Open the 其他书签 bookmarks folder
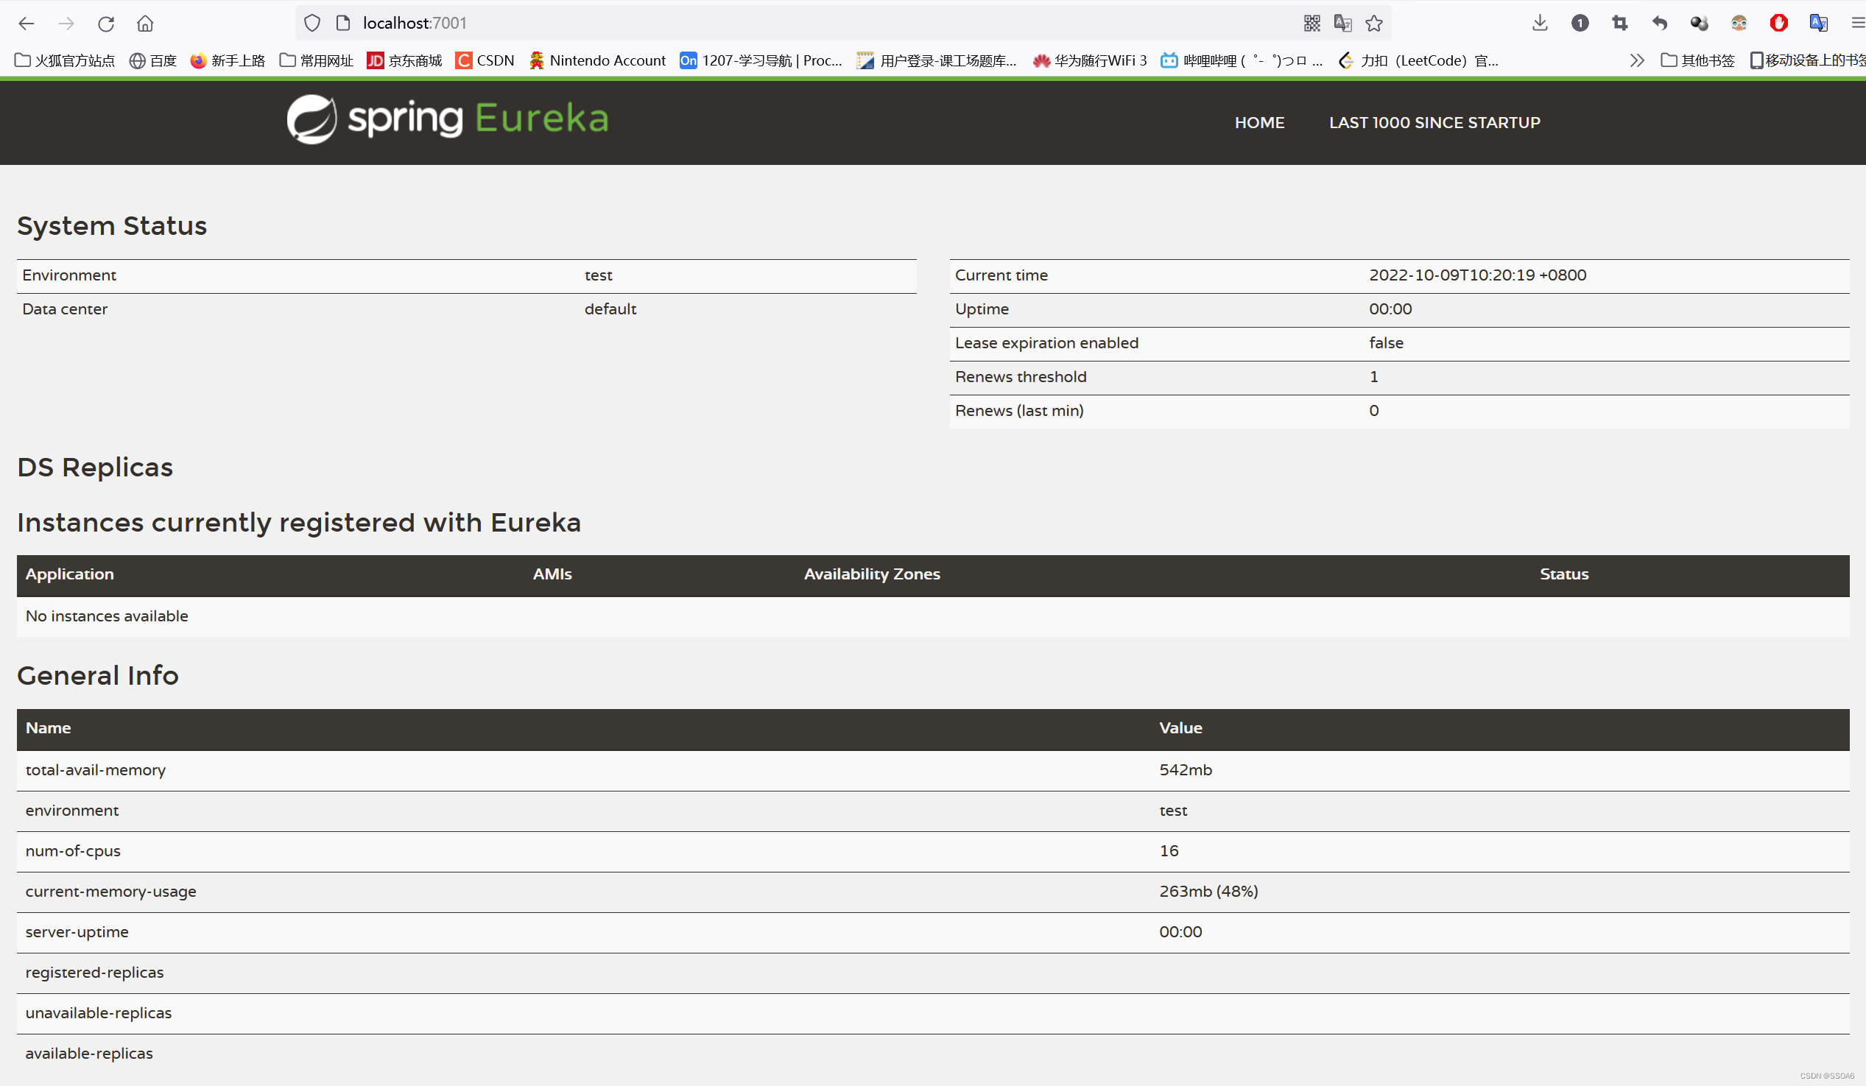 pos(1698,60)
